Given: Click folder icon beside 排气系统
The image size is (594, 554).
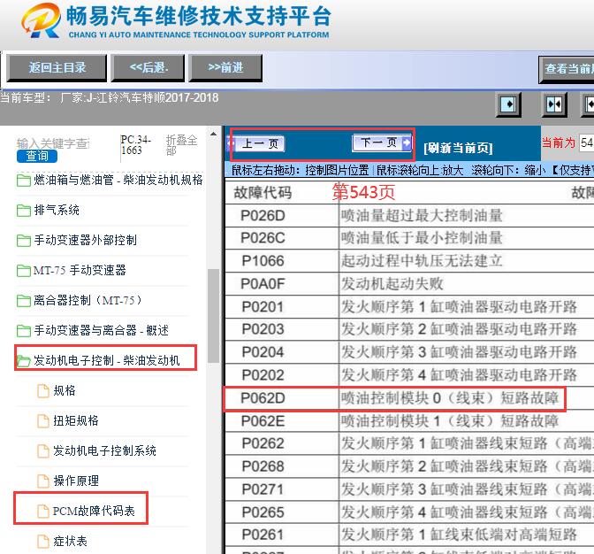Looking at the screenshot, I should pyautogui.click(x=24, y=210).
